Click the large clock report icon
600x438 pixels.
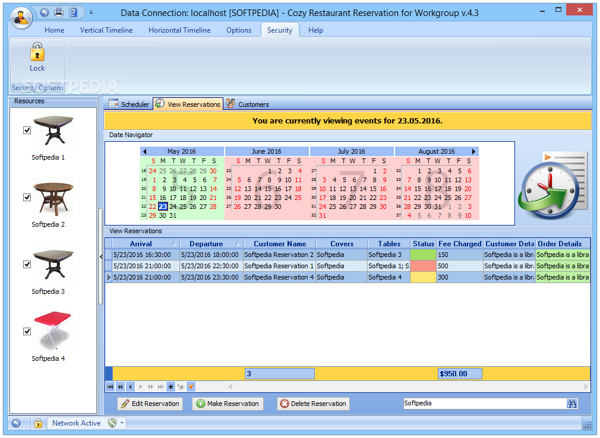click(x=552, y=186)
